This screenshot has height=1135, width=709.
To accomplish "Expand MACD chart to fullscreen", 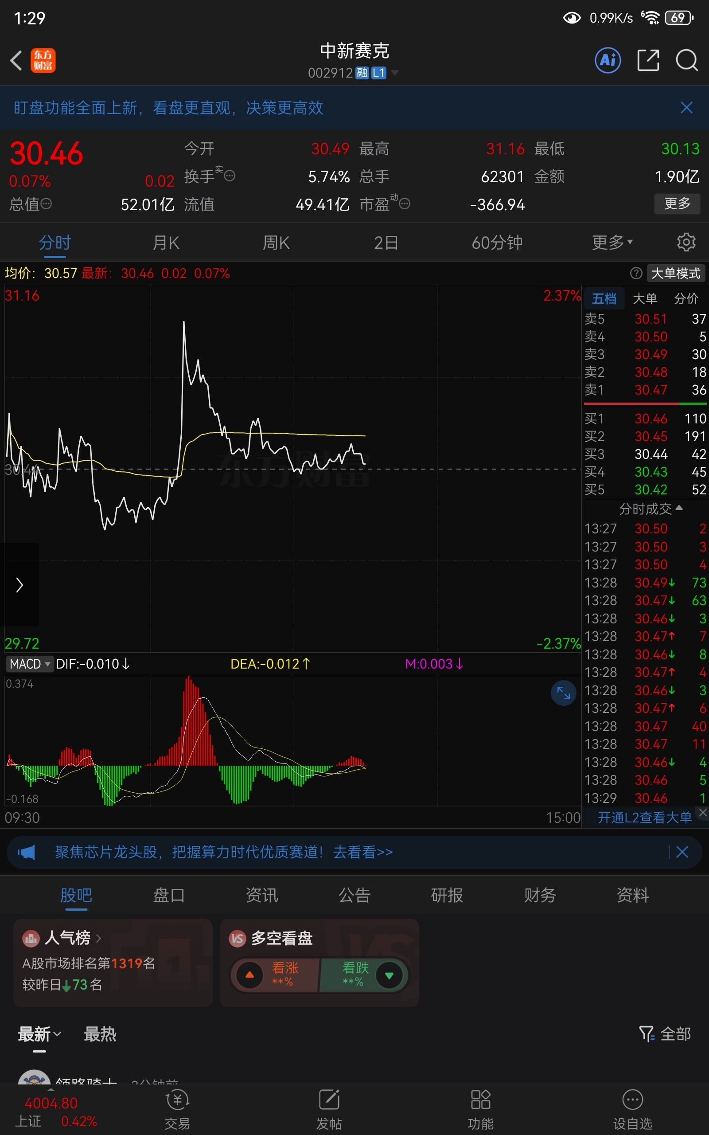I will [563, 693].
